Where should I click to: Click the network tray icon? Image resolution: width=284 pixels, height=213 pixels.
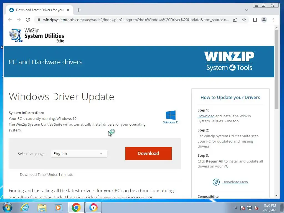pyautogui.click(x=249, y=208)
